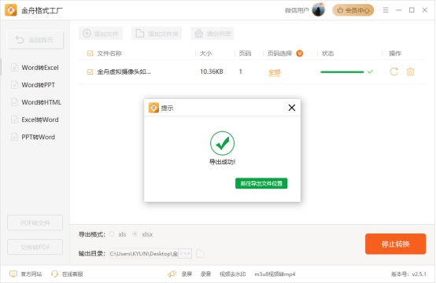Open the output folder icon
Image resolution: width=436 pixels, height=283 pixels.
200,254
